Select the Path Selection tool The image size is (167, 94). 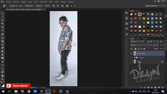[x=2, y=68]
